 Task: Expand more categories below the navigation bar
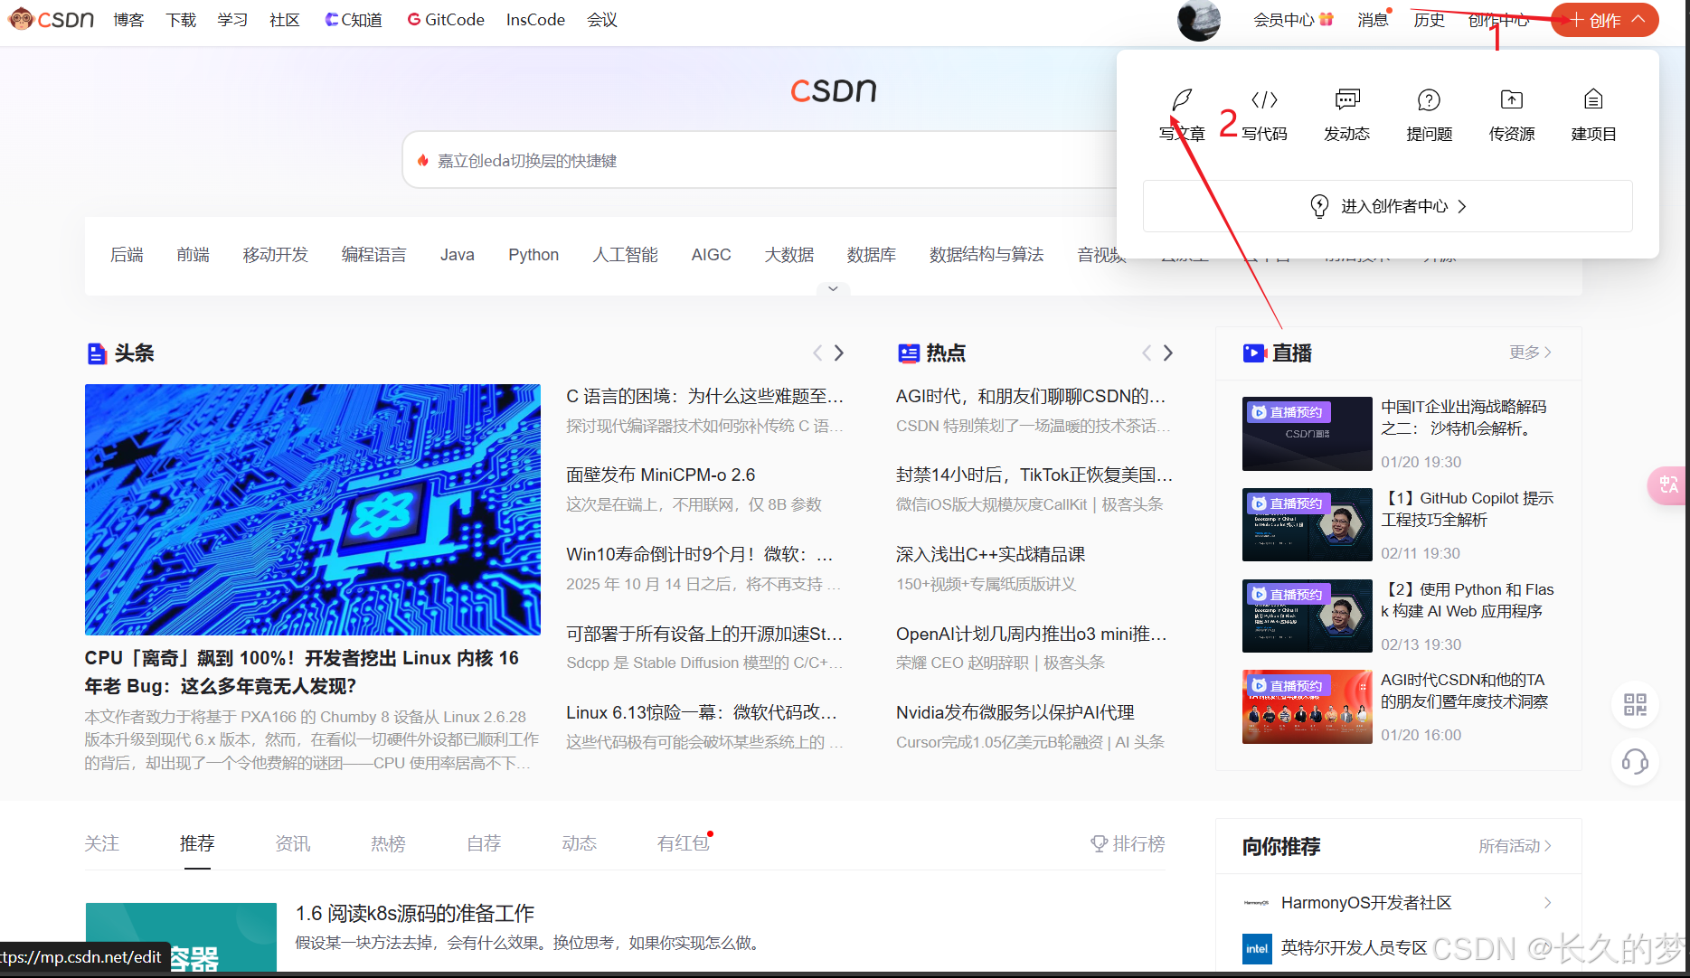(x=833, y=289)
